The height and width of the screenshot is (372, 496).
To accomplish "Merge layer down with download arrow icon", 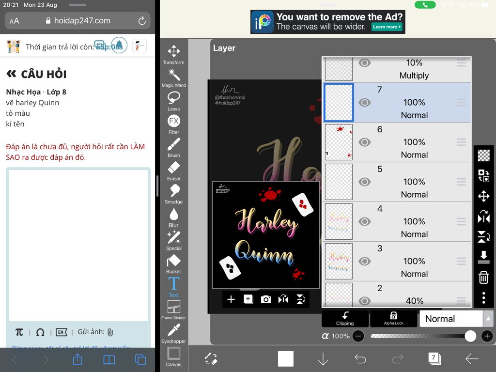I will [x=484, y=257].
